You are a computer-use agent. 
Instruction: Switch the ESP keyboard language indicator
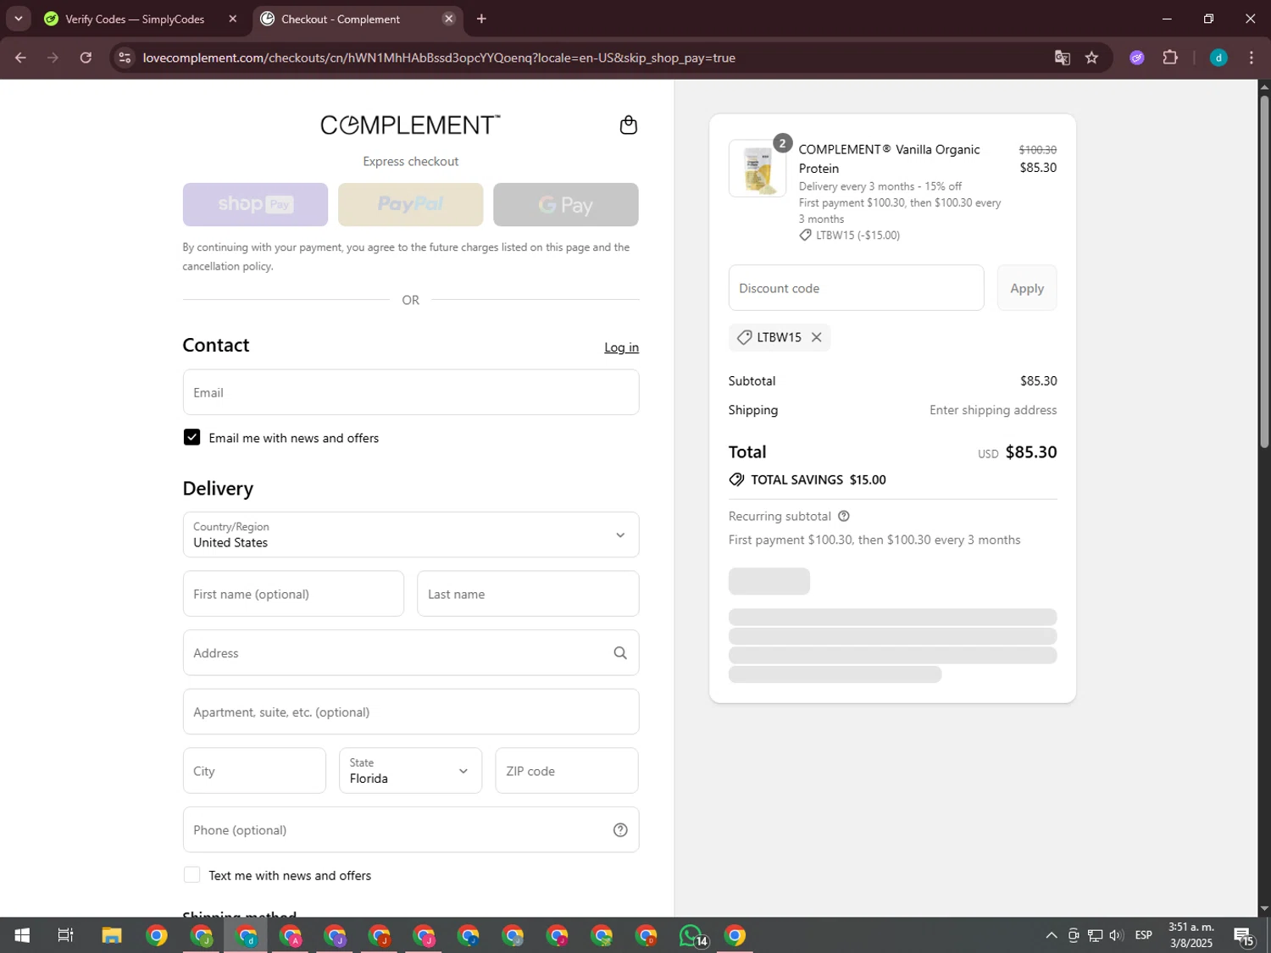(1144, 935)
